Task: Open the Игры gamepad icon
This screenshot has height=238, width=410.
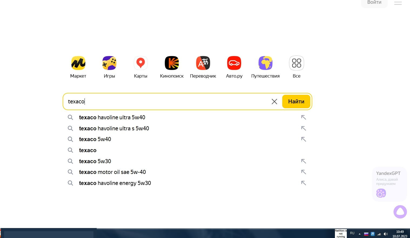Action: point(109,63)
